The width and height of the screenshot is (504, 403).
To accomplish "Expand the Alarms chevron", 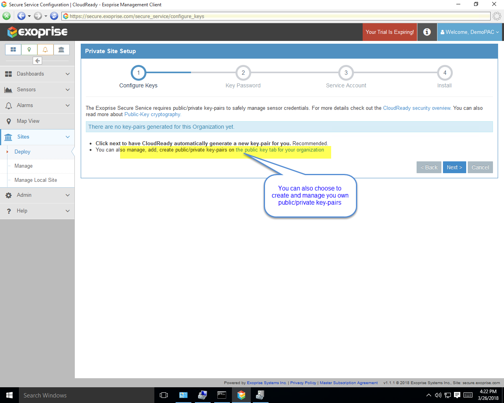I will pos(68,105).
